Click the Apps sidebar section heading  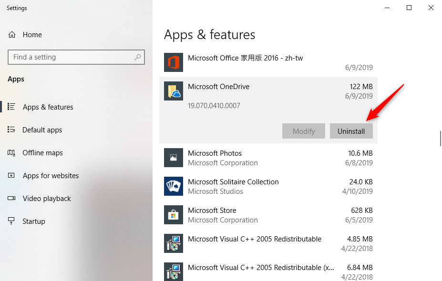tap(16, 79)
